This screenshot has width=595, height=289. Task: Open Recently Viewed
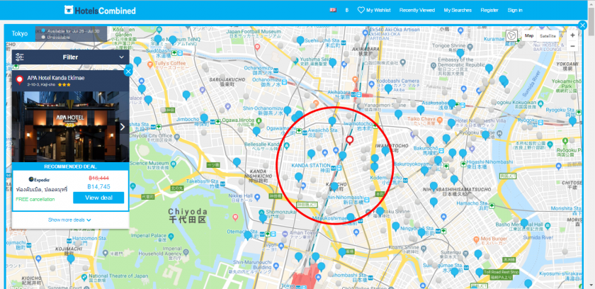[x=417, y=10]
